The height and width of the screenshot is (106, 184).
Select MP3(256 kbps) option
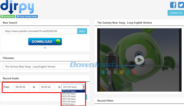click(73, 94)
